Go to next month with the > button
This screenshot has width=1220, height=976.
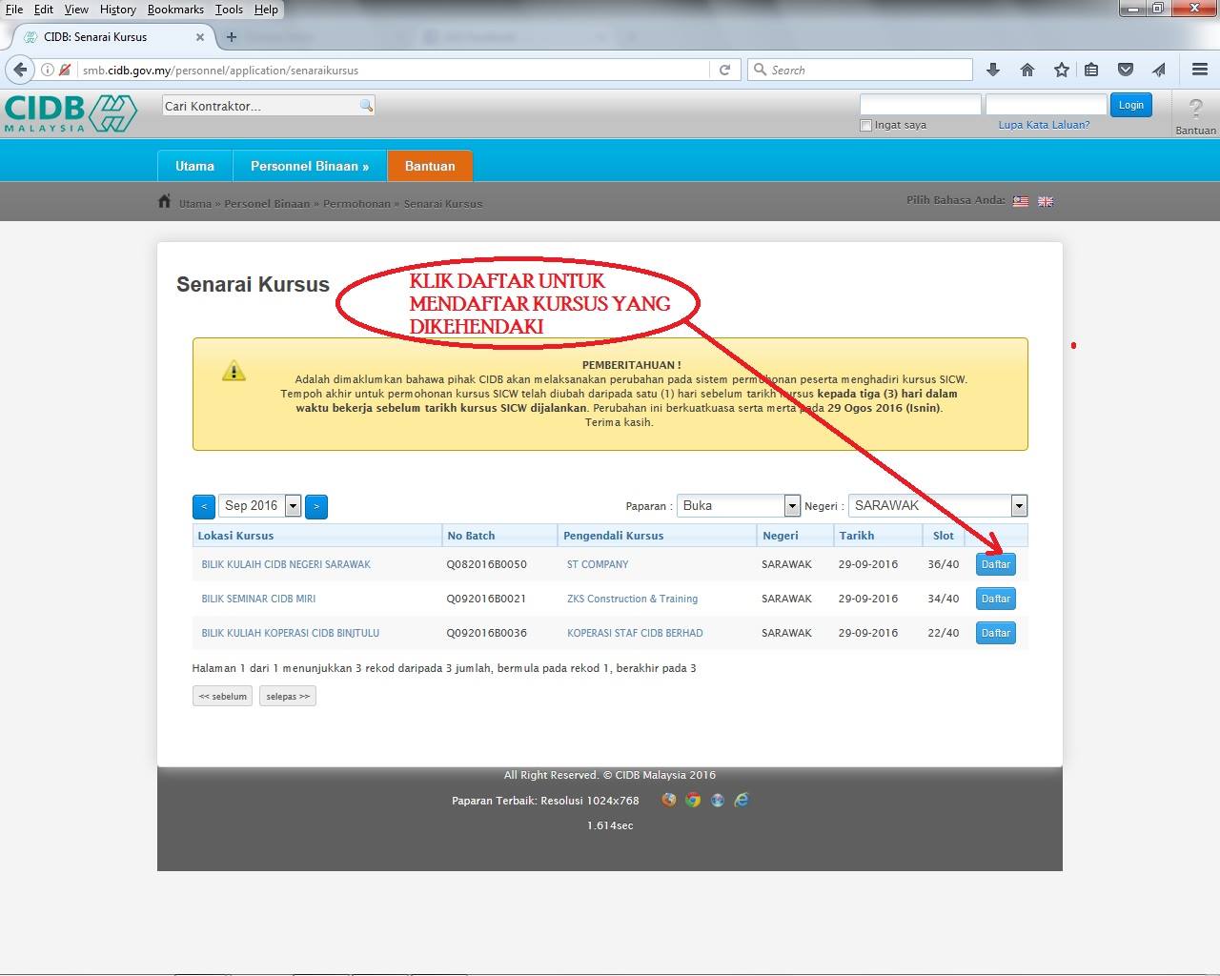pos(316,506)
